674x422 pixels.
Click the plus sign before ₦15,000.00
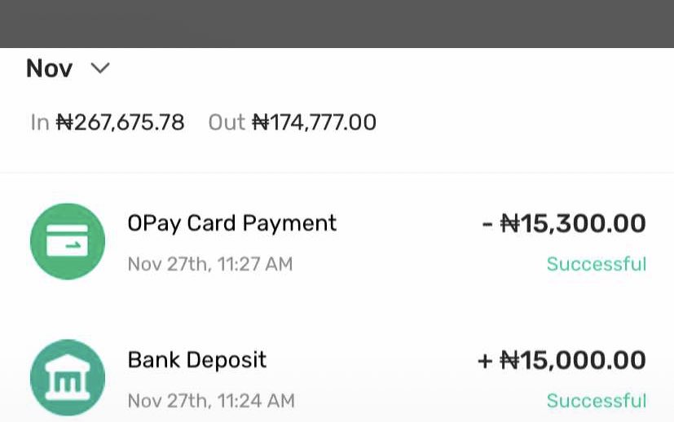point(485,361)
